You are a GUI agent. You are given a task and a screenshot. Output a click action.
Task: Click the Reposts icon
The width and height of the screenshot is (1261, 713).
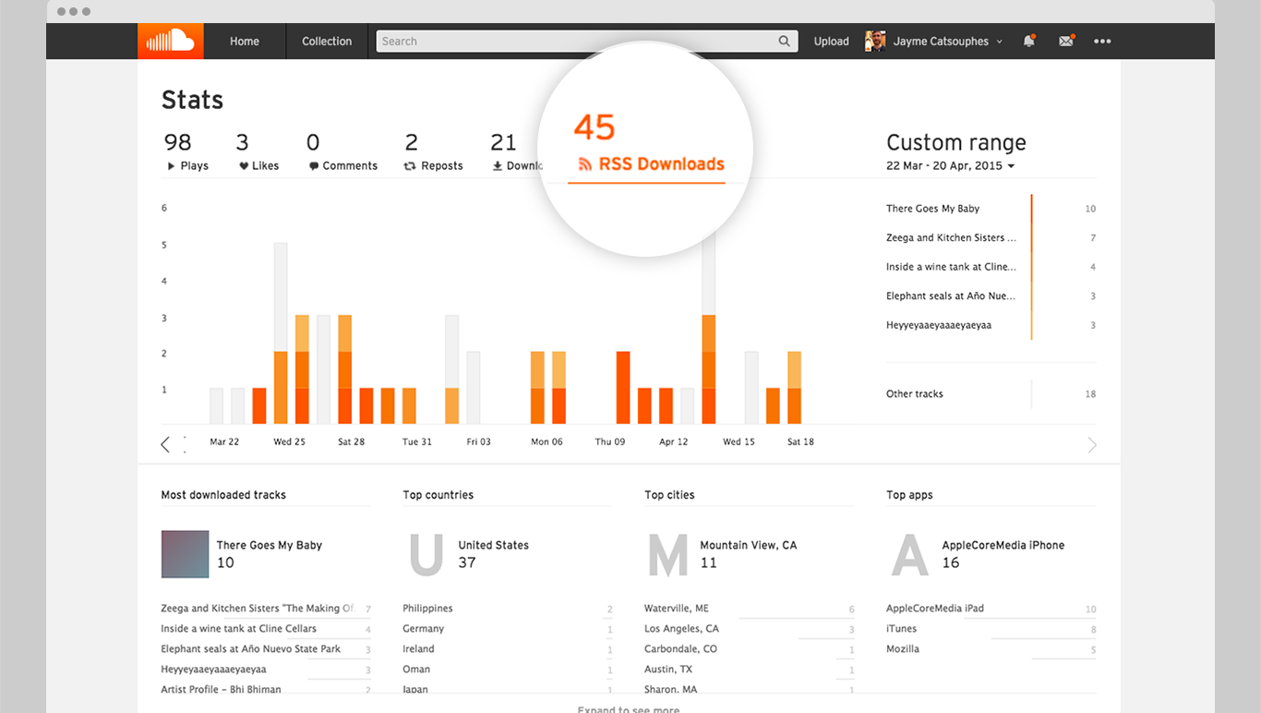[408, 165]
